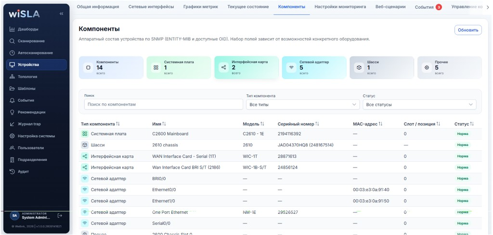The height and width of the screenshot is (235, 493).
Task: Select Устройства in the sidebar
Action: coord(37,65)
